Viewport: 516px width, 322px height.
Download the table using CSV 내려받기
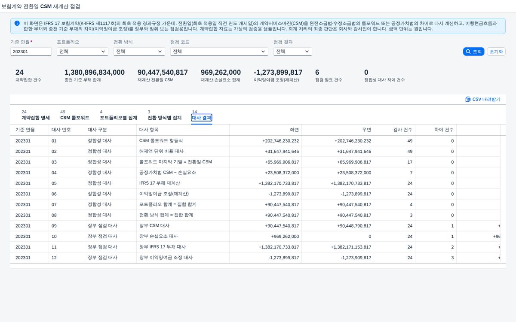pos(483,99)
